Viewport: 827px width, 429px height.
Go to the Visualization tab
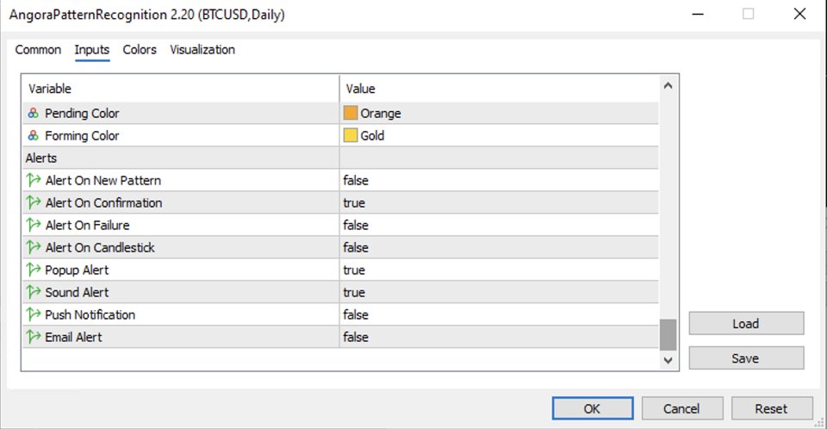202,50
